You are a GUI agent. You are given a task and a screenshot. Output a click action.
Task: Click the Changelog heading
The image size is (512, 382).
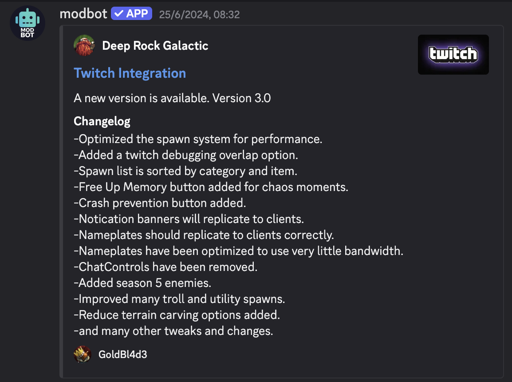point(102,121)
